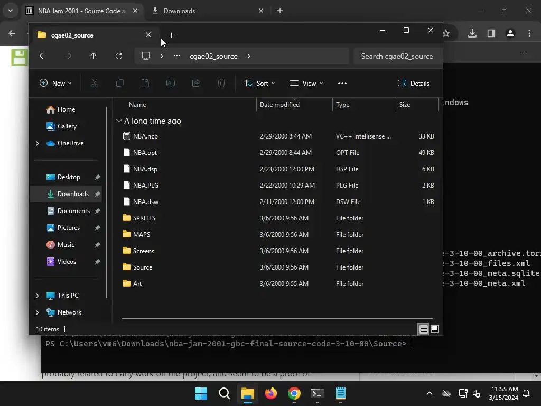Open Firefox from the taskbar
The image size is (541, 406).
[271, 393]
